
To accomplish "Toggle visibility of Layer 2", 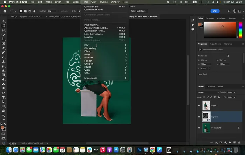I will (199, 117).
